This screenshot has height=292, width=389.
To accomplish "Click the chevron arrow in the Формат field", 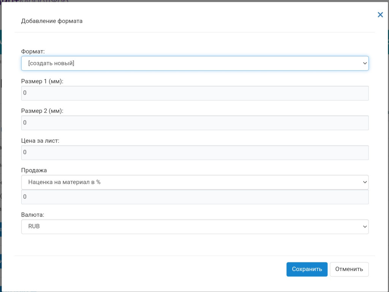I will click(x=365, y=63).
